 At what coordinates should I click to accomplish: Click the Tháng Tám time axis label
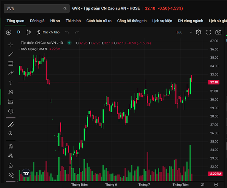pos(180,185)
